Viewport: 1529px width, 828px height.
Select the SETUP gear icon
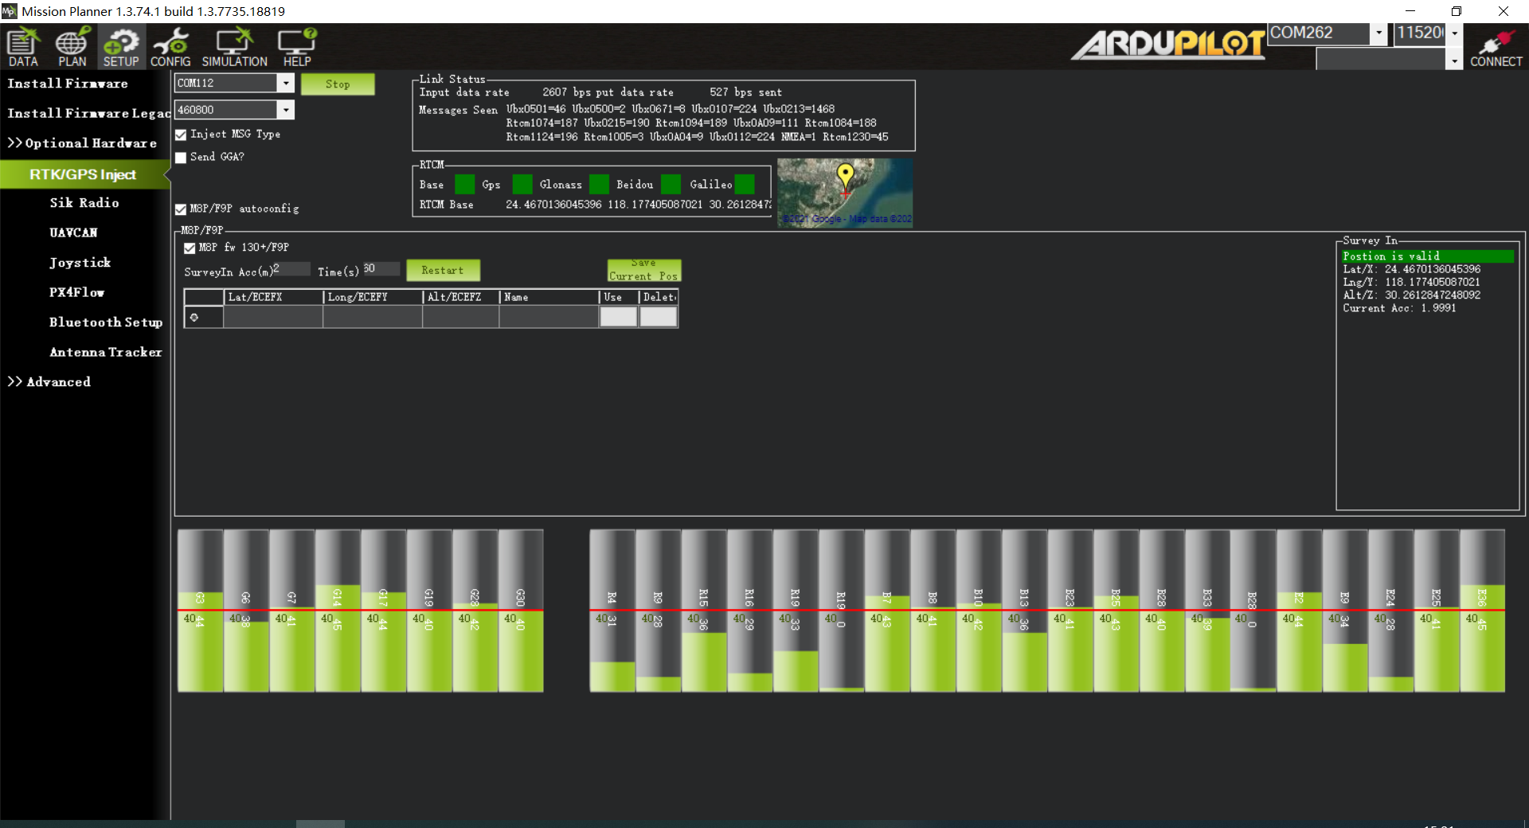tap(121, 47)
